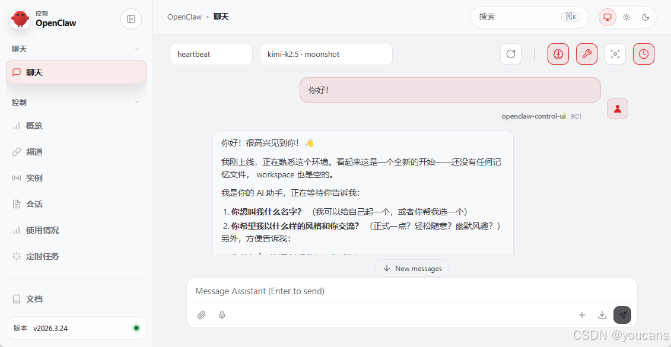Image resolution: width=671 pixels, height=347 pixels.
Task: Attach a file with the paperclip icon
Action: pos(201,315)
